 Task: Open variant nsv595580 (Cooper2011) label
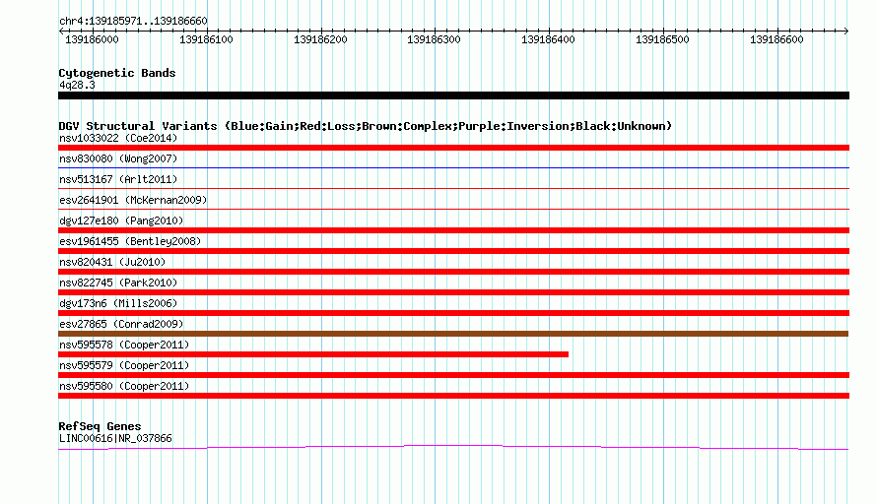tap(124, 386)
